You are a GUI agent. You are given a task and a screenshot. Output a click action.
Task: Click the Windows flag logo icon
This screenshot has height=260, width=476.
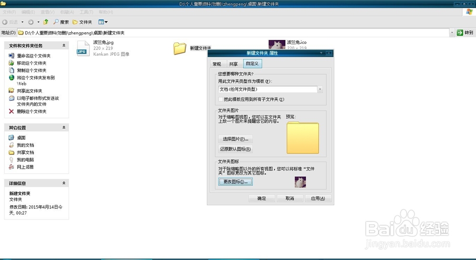click(469, 12)
